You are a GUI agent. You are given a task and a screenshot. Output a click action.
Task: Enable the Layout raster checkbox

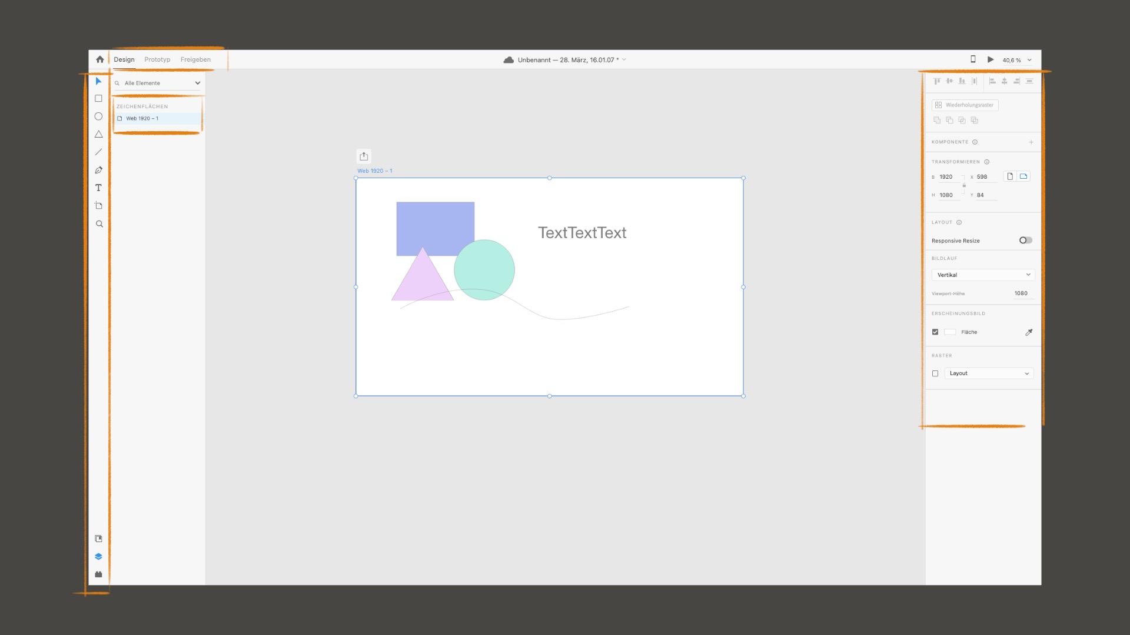(x=936, y=373)
